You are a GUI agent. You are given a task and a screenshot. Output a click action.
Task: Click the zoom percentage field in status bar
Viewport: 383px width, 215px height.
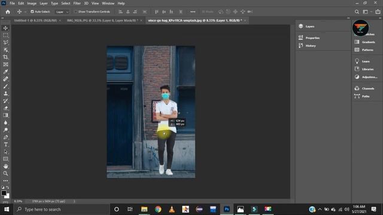coord(19,201)
